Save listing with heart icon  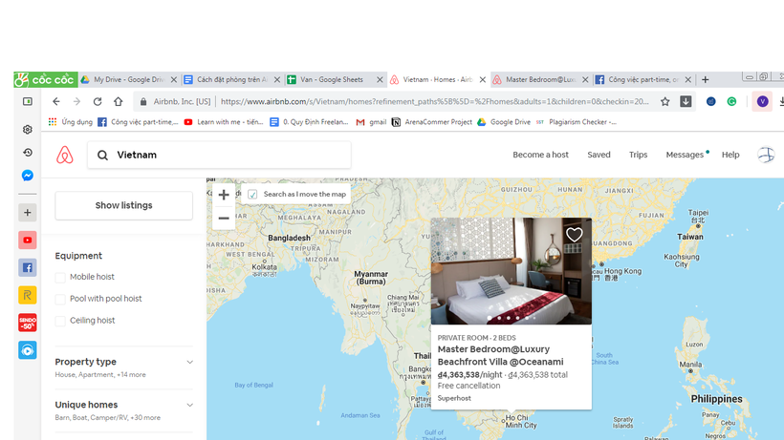[x=574, y=235]
